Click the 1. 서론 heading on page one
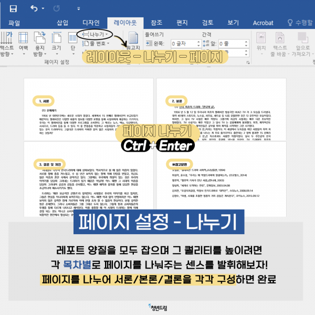 44,101
